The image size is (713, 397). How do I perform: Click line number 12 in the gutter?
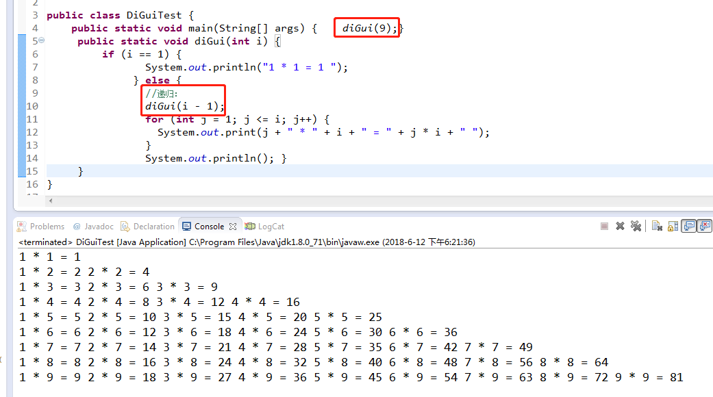click(x=32, y=132)
